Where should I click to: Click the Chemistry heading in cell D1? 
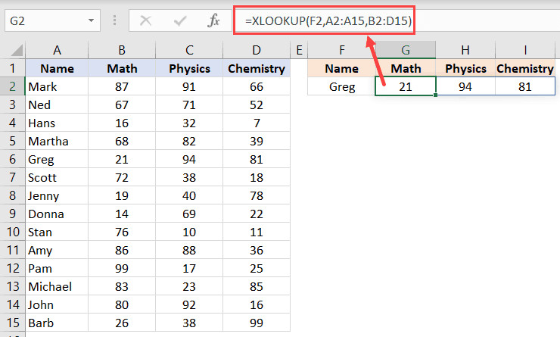click(257, 68)
